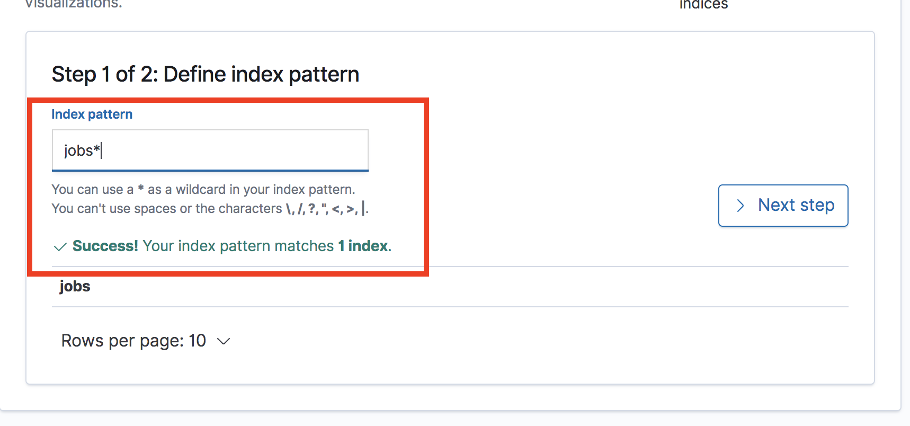Viewport: 910px width, 426px height.
Task: Click the bold word 'Success!'
Action: coord(105,246)
